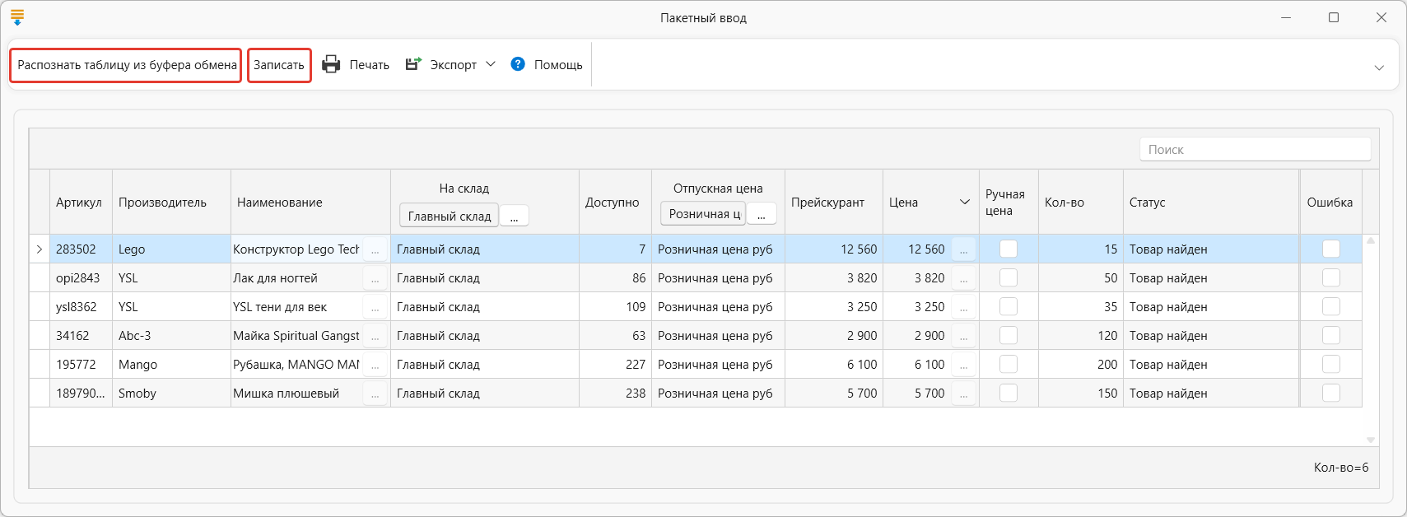Expand the toolbar overflow chevron

(x=1379, y=68)
